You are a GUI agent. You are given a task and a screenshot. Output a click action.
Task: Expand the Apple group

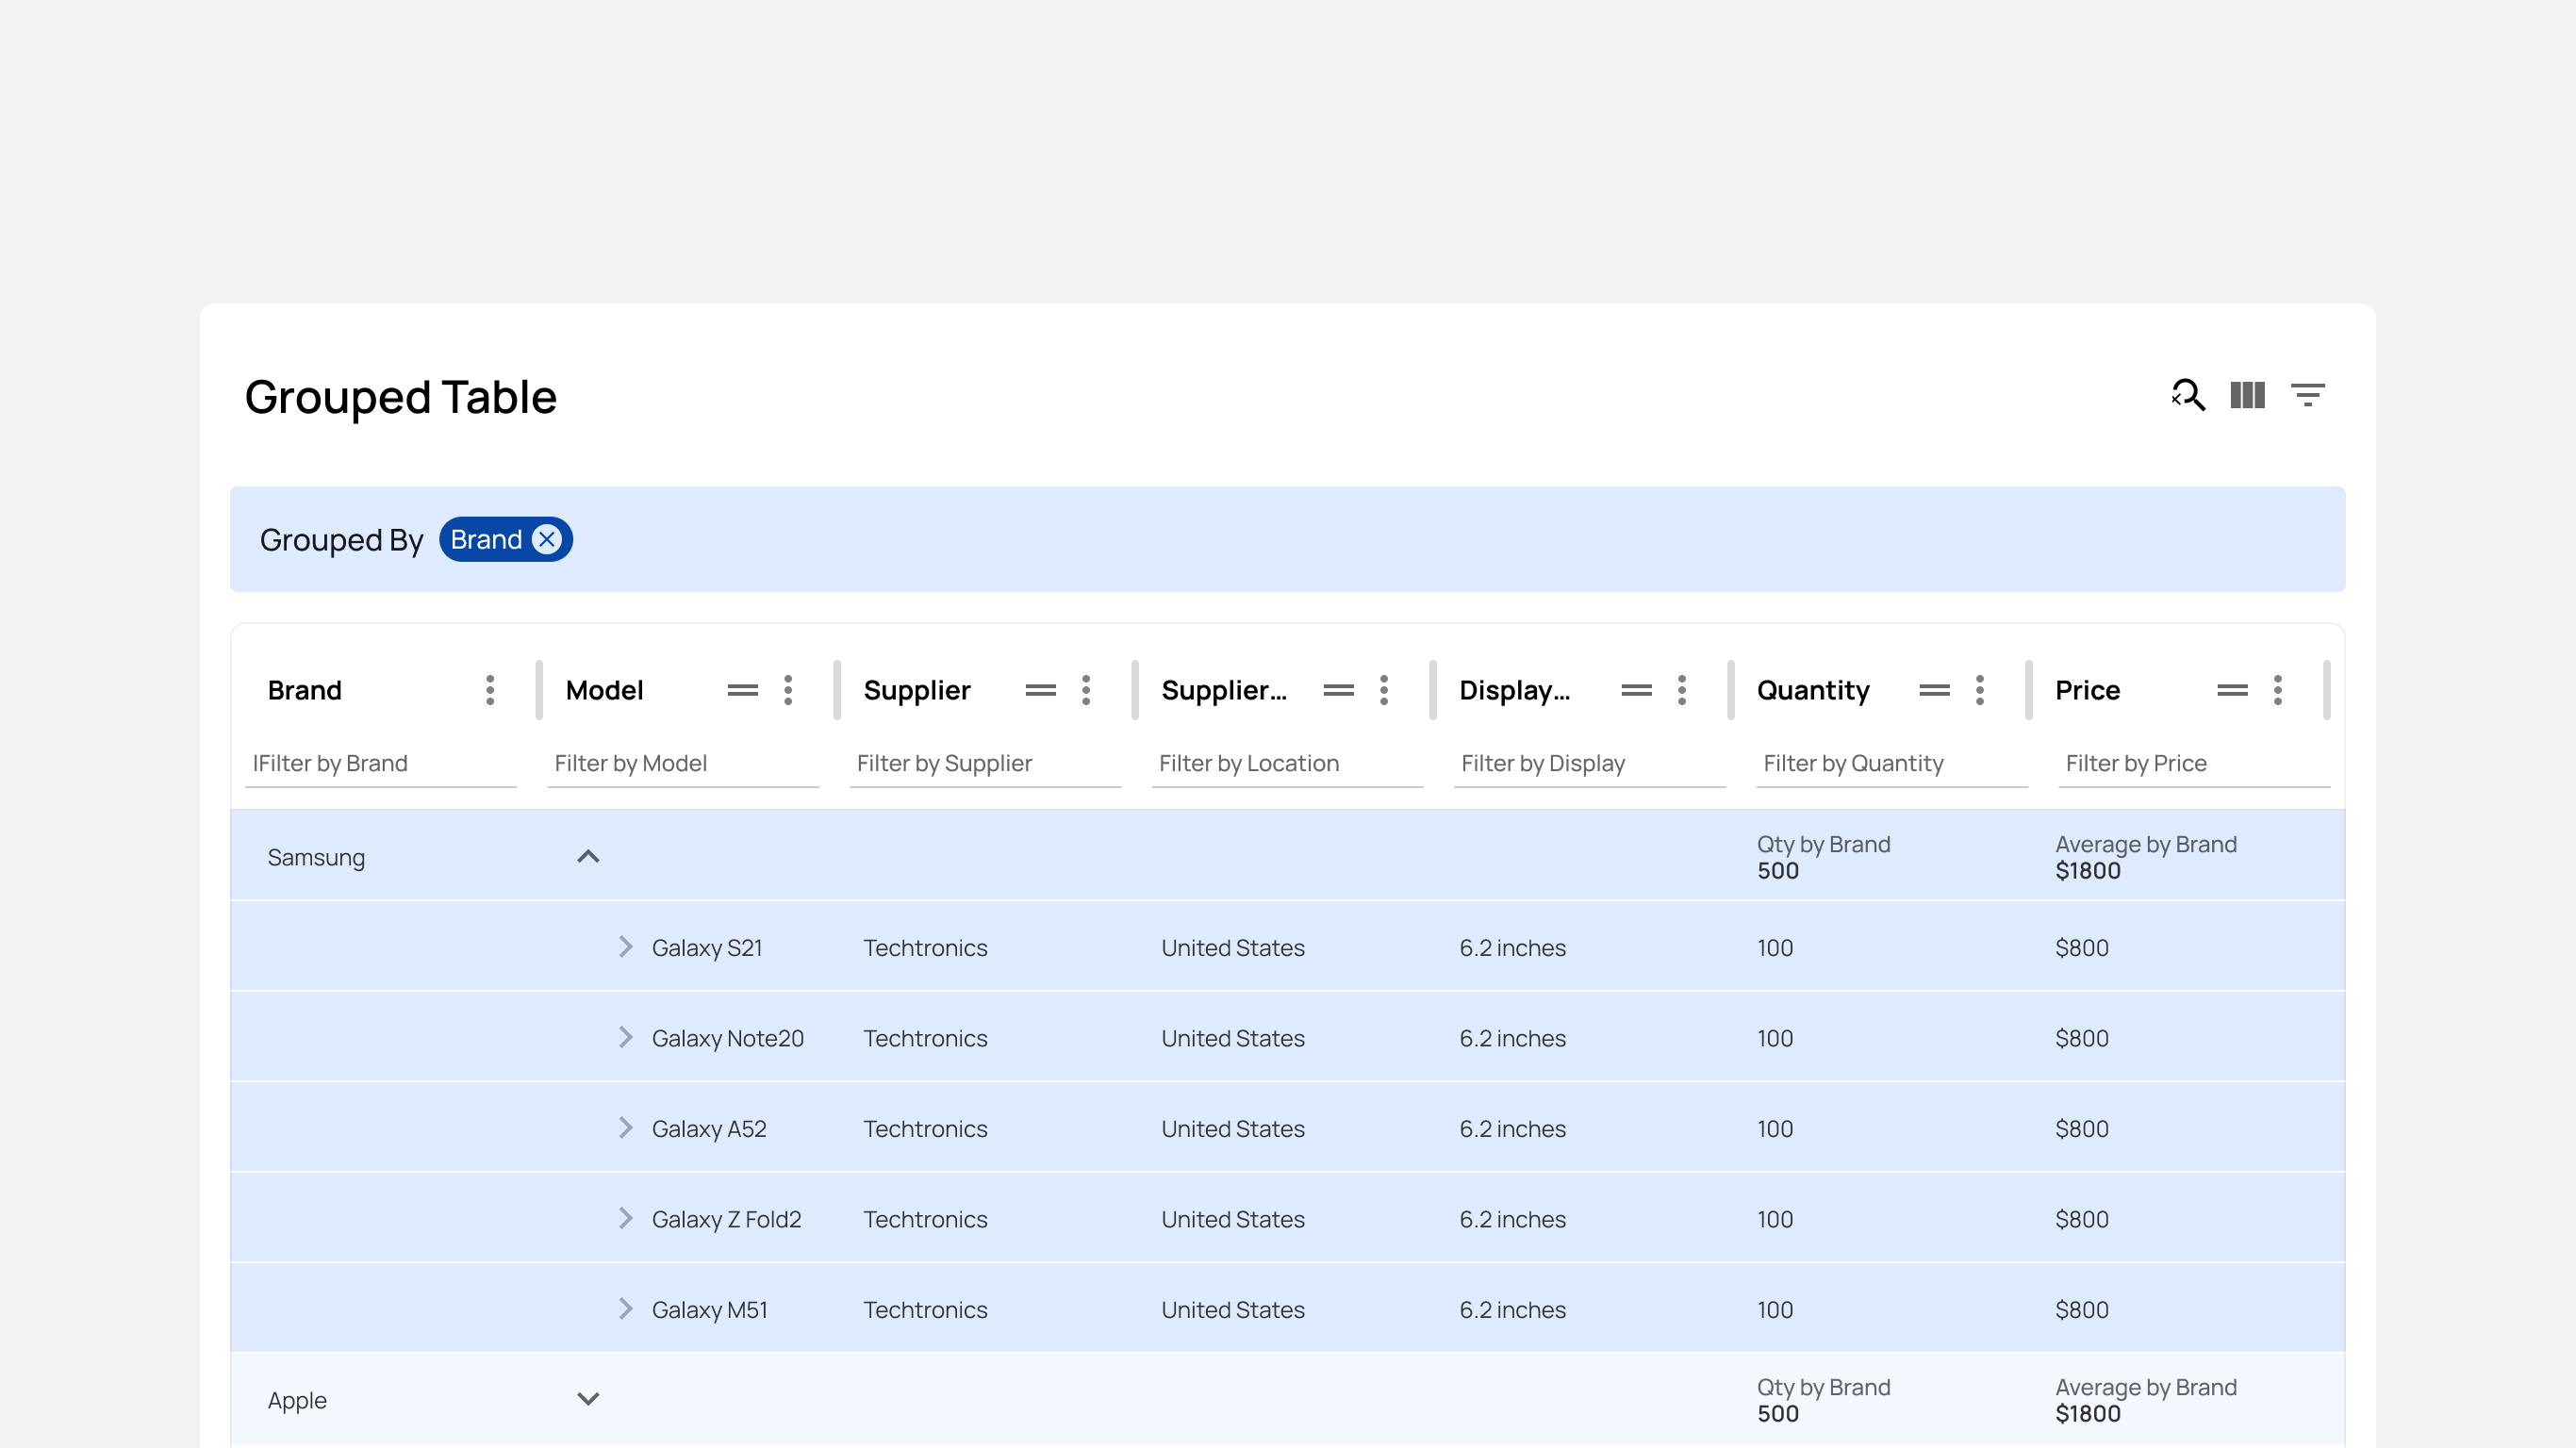tap(588, 1399)
